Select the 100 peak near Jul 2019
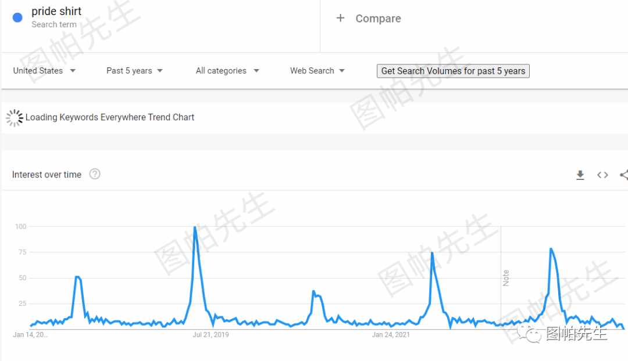The height and width of the screenshot is (361, 628). [x=195, y=228]
